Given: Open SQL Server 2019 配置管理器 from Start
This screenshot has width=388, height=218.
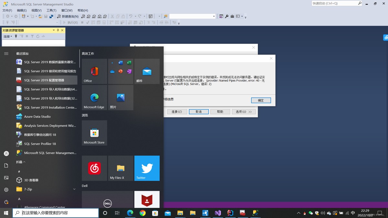Looking at the screenshot, I should tap(44, 80).
